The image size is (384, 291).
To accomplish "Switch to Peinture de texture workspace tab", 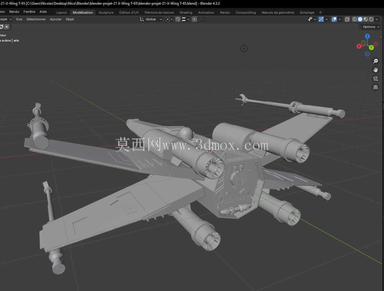I will (x=159, y=13).
